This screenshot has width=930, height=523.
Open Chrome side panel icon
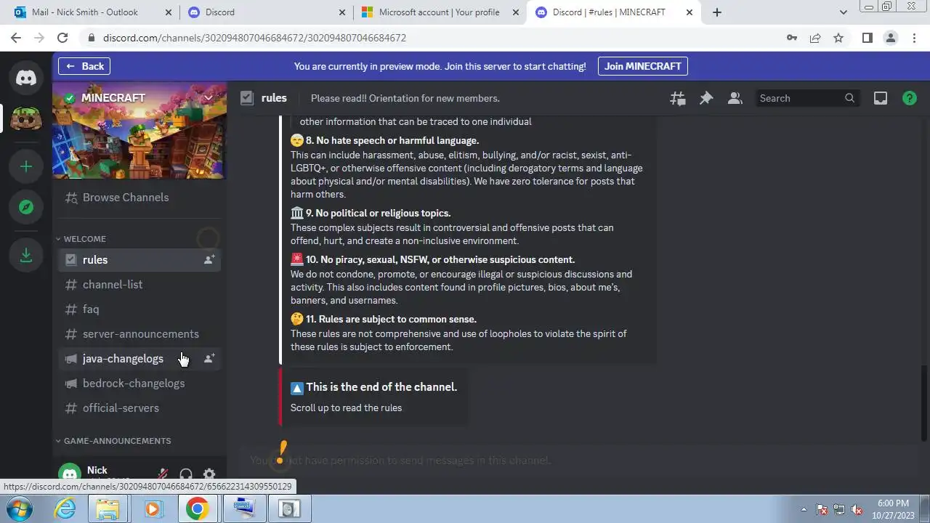867,38
